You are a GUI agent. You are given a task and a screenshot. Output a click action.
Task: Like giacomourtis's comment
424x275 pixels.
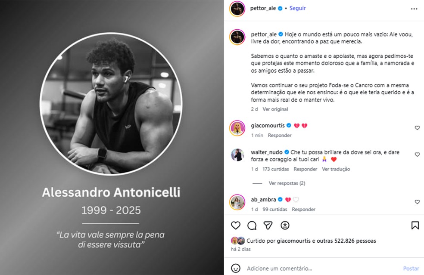pos(417,128)
